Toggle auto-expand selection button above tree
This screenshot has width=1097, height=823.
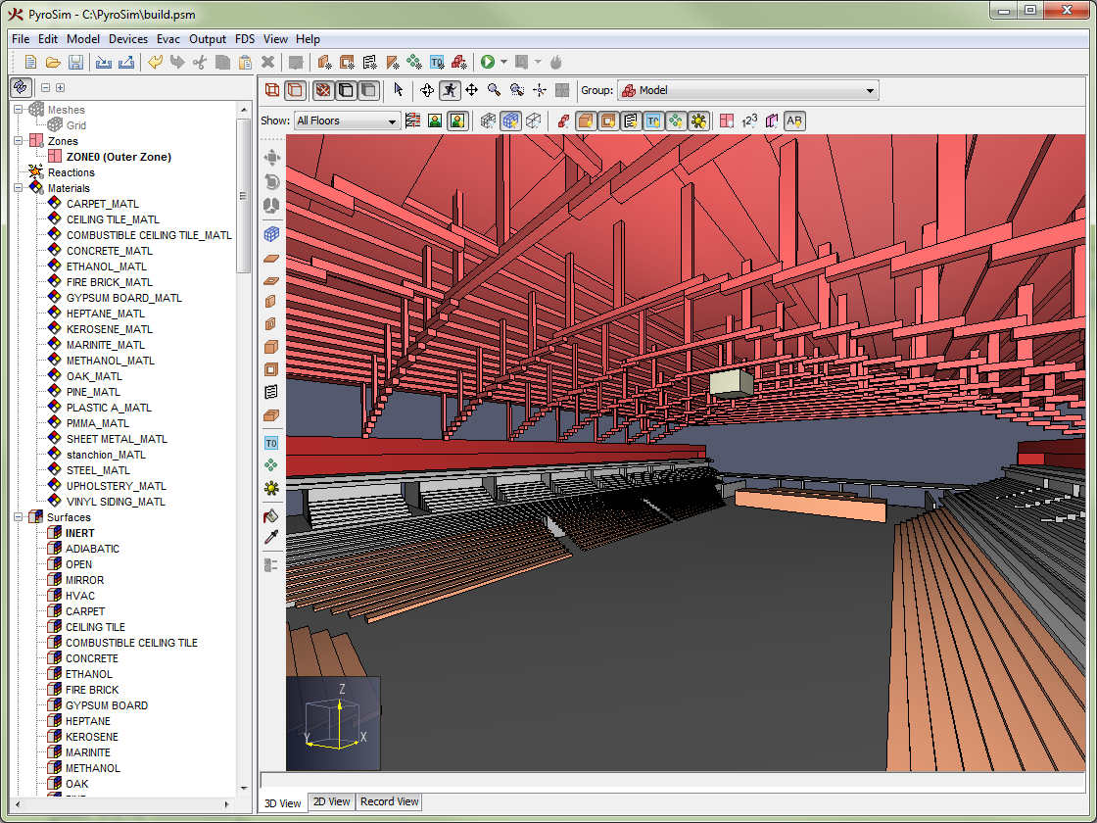click(21, 87)
